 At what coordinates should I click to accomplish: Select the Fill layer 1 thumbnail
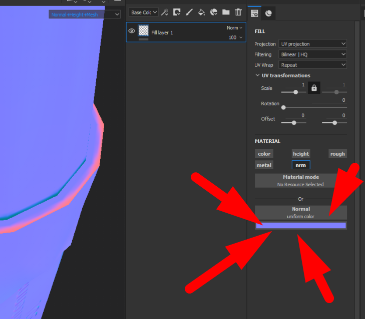coord(143,30)
